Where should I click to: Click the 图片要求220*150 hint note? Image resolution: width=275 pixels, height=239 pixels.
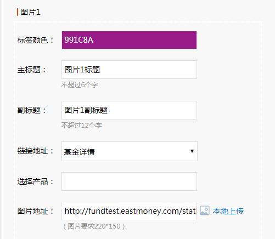point(94,226)
